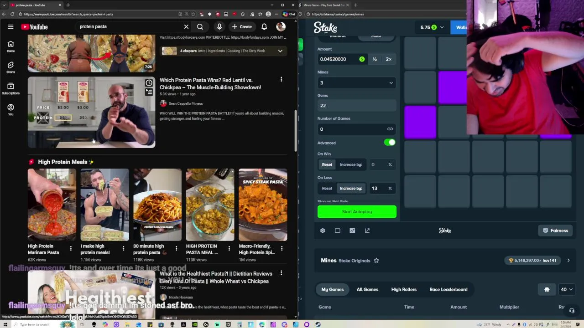The width and height of the screenshot is (584, 328).
Task: Select Reset under On Loss
Action: pyautogui.click(x=327, y=188)
